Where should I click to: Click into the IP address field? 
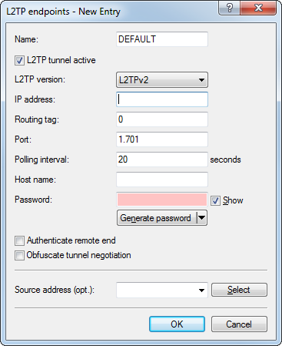pyautogui.click(x=162, y=99)
